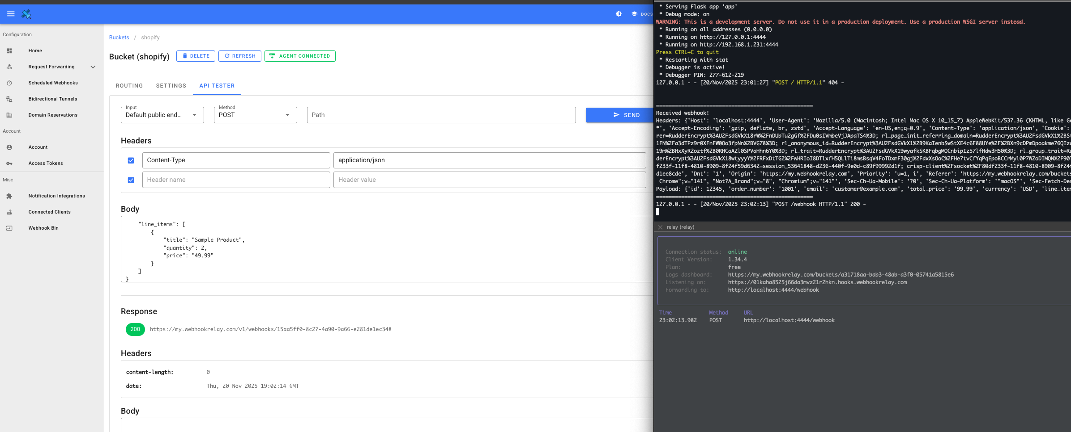The height and width of the screenshot is (432, 1071).
Task: Toggle dark mode with the brightness icon
Action: click(x=619, y=14)
